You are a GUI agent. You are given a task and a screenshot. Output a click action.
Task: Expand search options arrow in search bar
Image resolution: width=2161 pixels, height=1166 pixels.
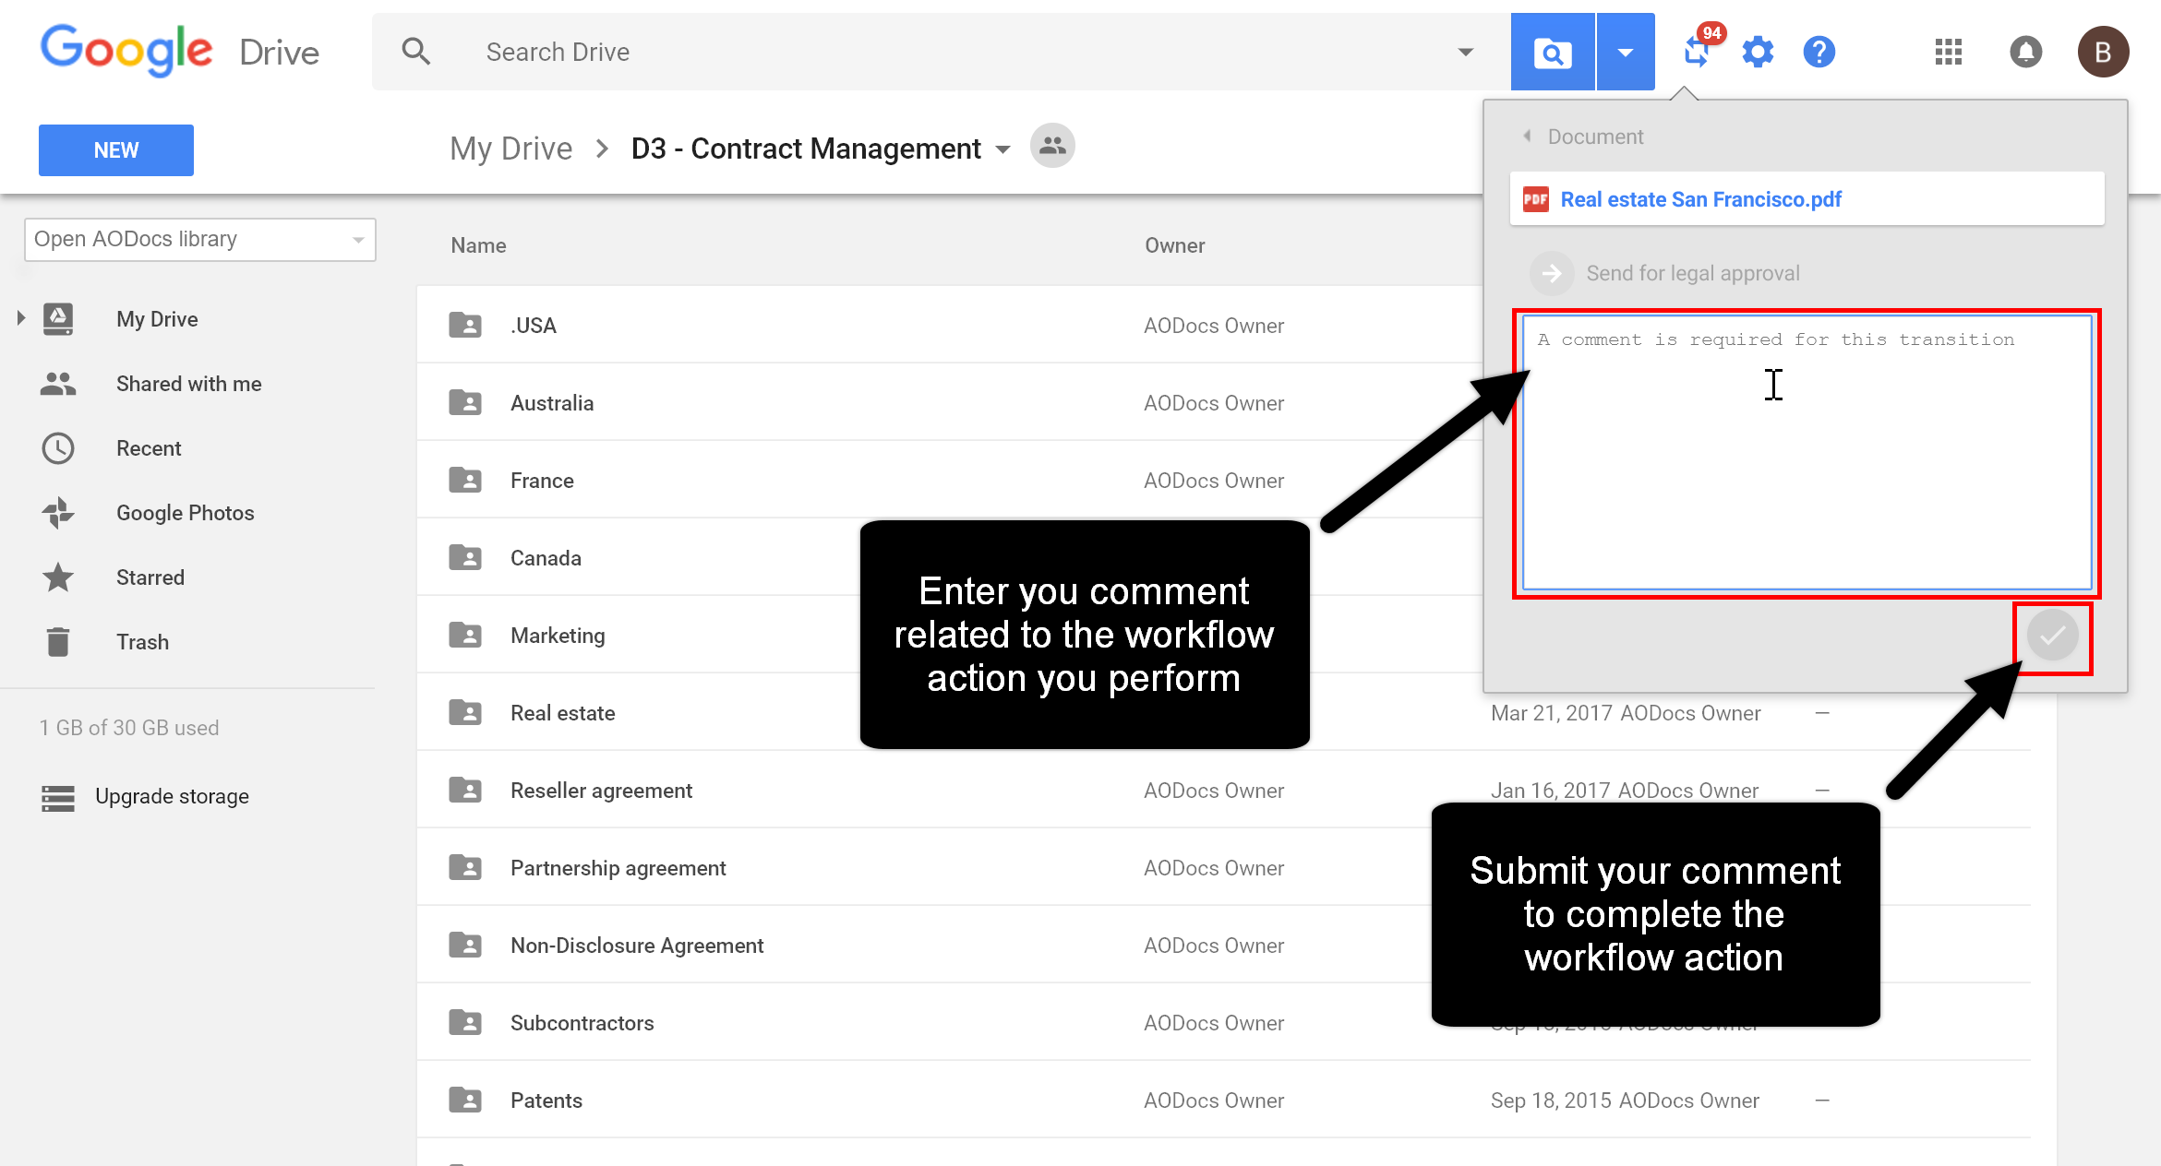pyautogui.click(x=1465, y=52)
